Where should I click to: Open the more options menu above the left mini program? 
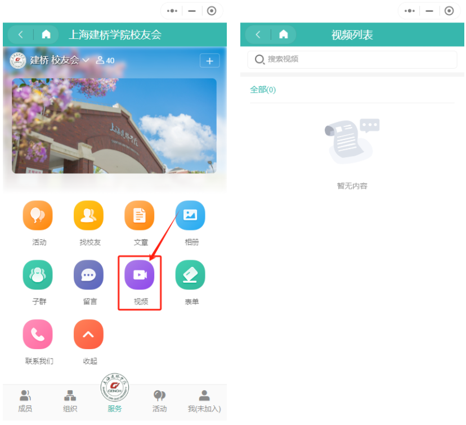172,11
